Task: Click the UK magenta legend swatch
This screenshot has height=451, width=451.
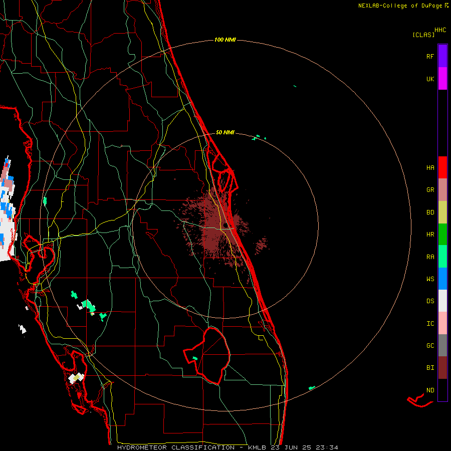Action: point(442,79)
